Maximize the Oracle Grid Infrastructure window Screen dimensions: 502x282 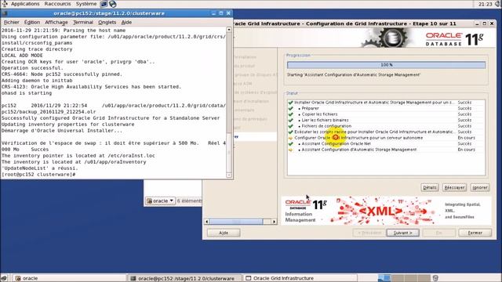[x=485, y=23]
